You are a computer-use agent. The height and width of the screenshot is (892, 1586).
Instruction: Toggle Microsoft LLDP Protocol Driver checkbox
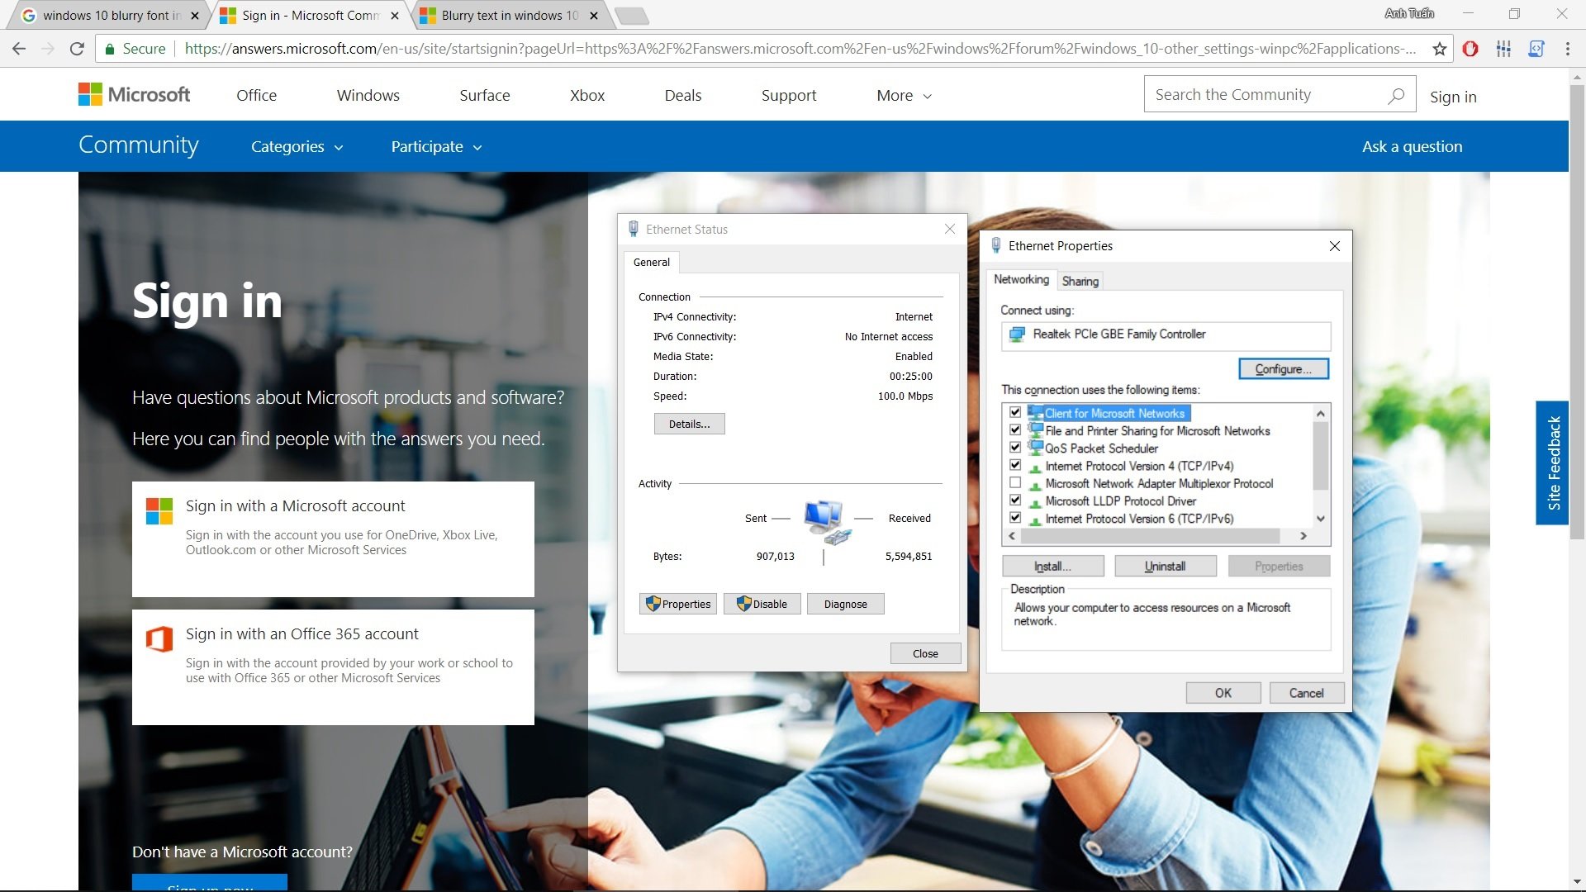click(x=1015, y=500)
